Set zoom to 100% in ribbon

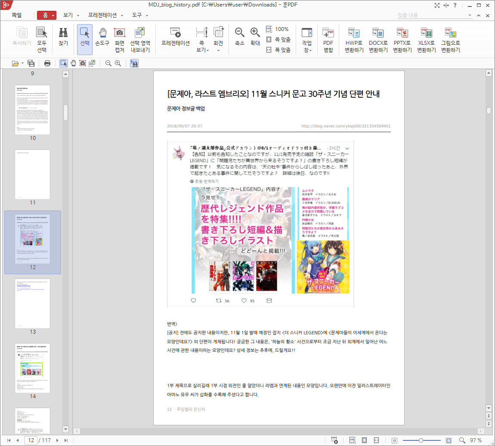(x=278, y=29)
